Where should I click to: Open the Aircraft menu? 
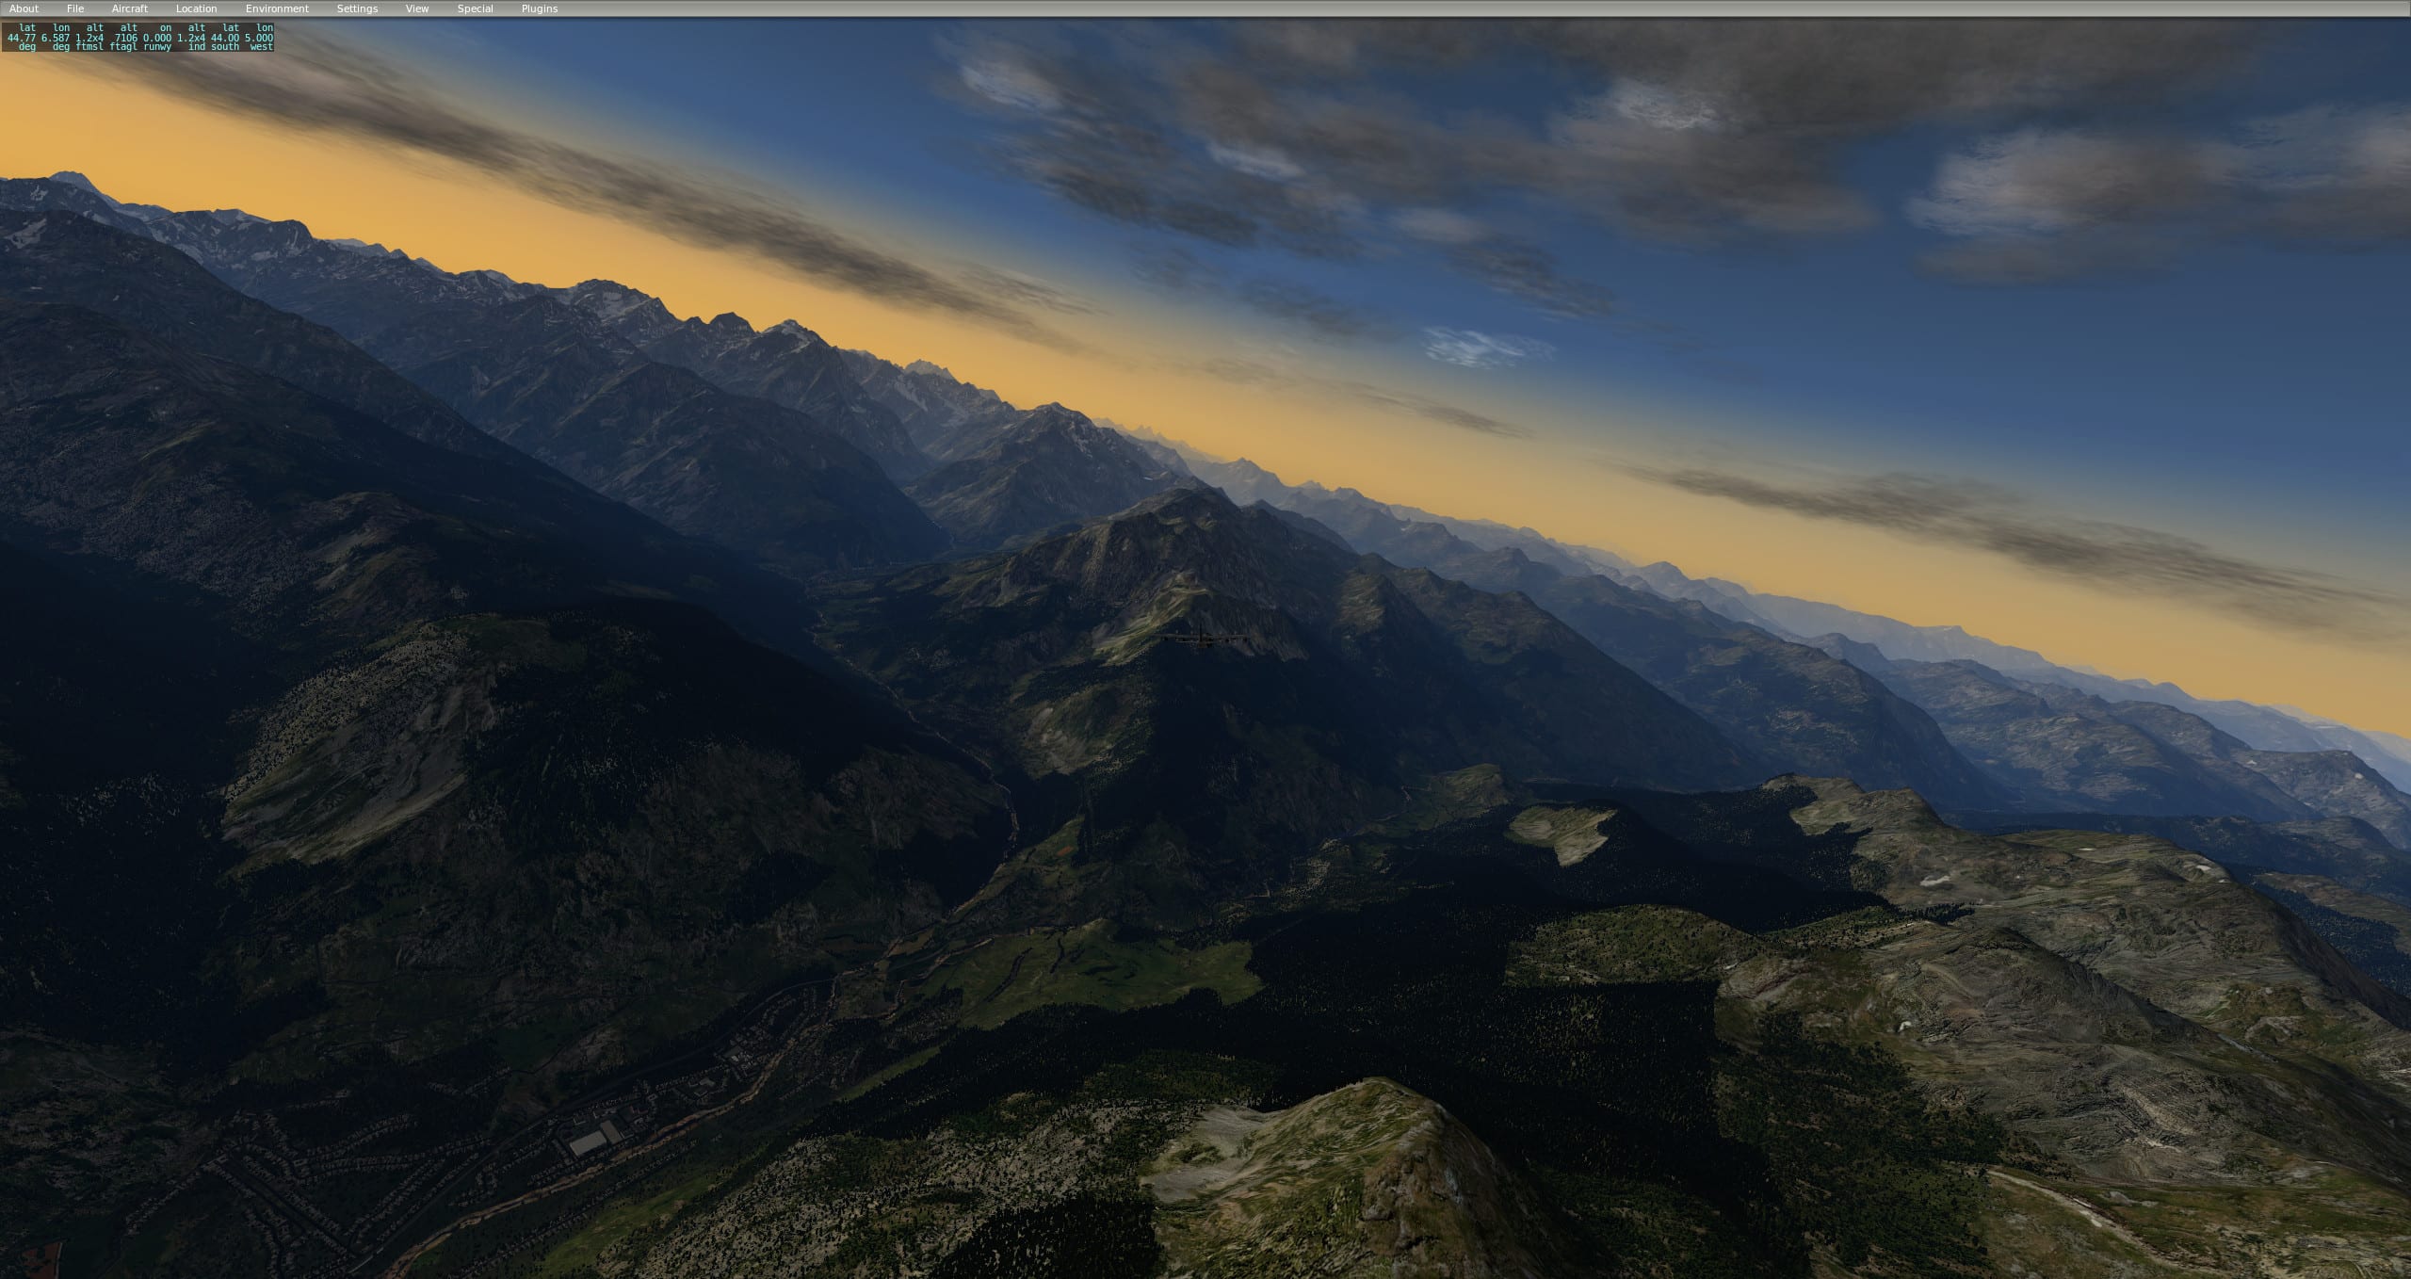[x=130, y=8]
